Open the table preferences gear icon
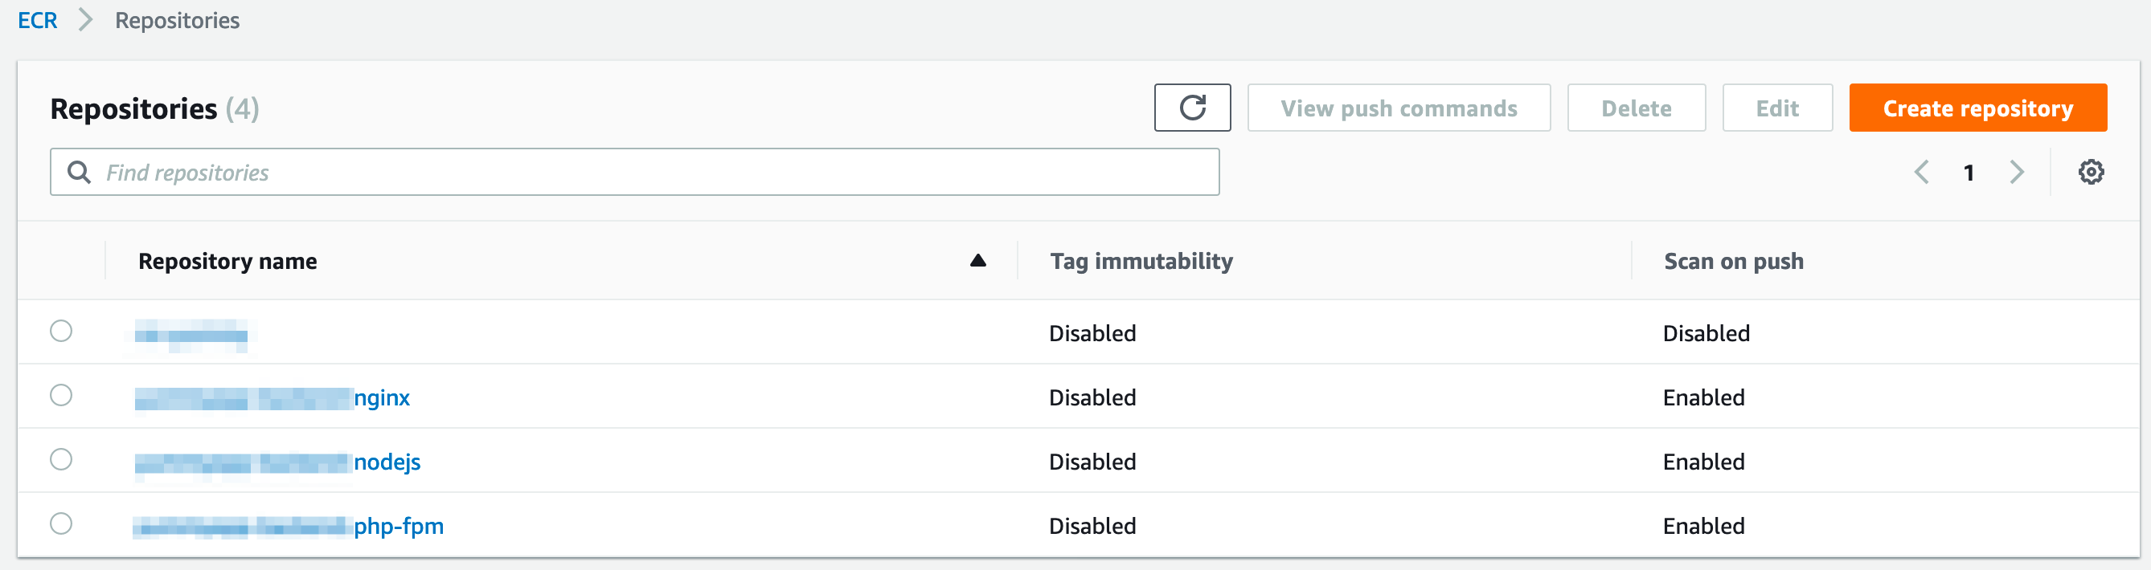The image size is (2151, 570). pos(2092,172)
